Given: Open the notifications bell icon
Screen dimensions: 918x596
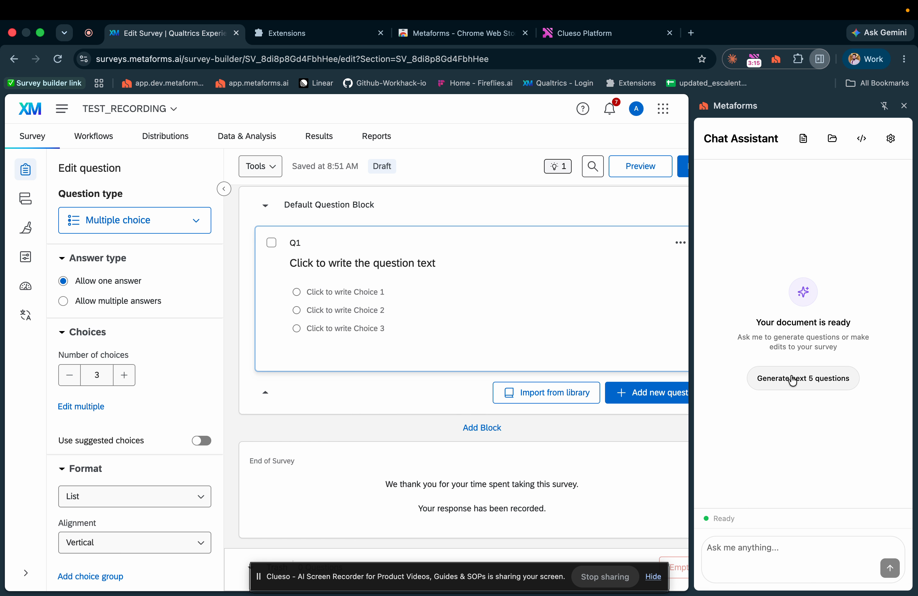Looking at the screenshot, I should click(610, 109).
